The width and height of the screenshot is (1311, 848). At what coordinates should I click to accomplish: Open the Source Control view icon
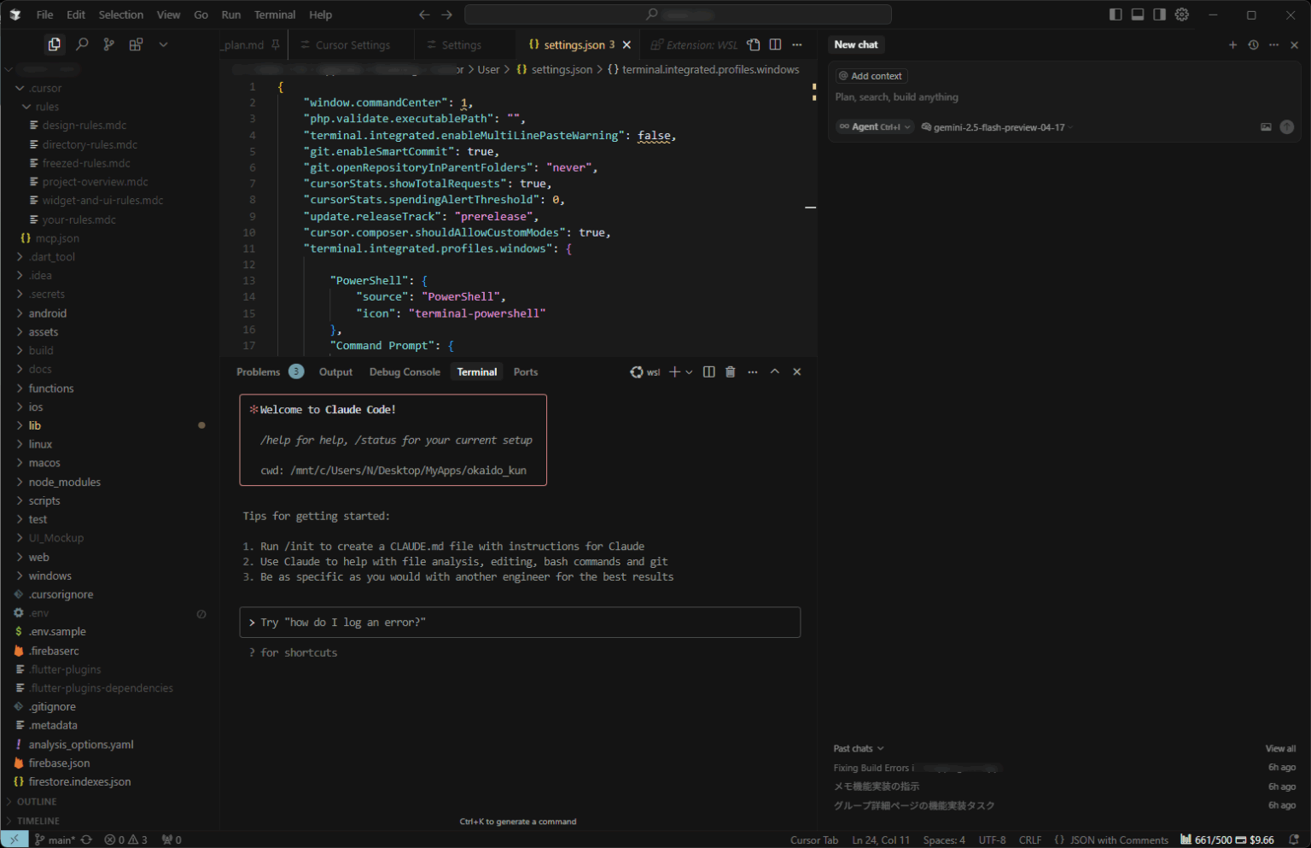tap(108, 44)
